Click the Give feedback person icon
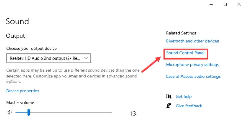 click(169, 106)
